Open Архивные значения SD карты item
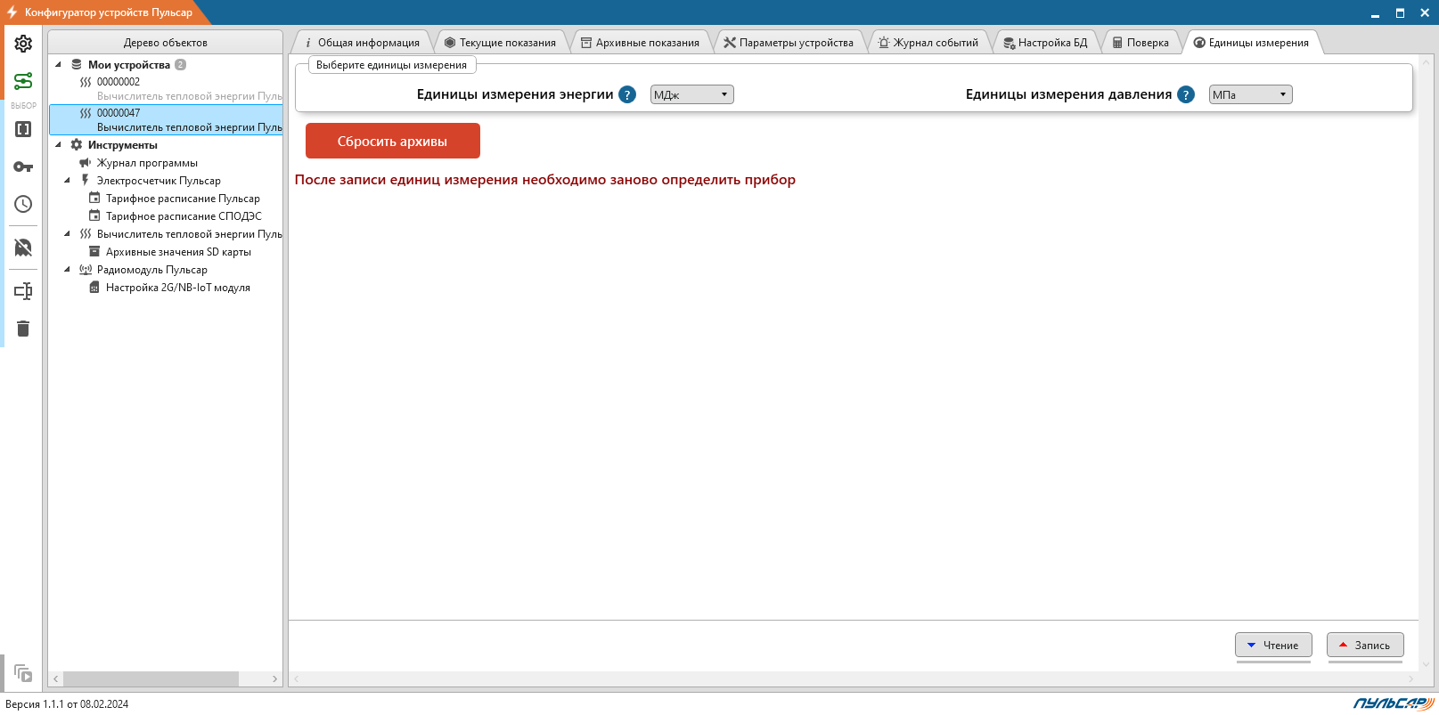The width and height of the screenshot is (1439, 715). click(178, 252)
